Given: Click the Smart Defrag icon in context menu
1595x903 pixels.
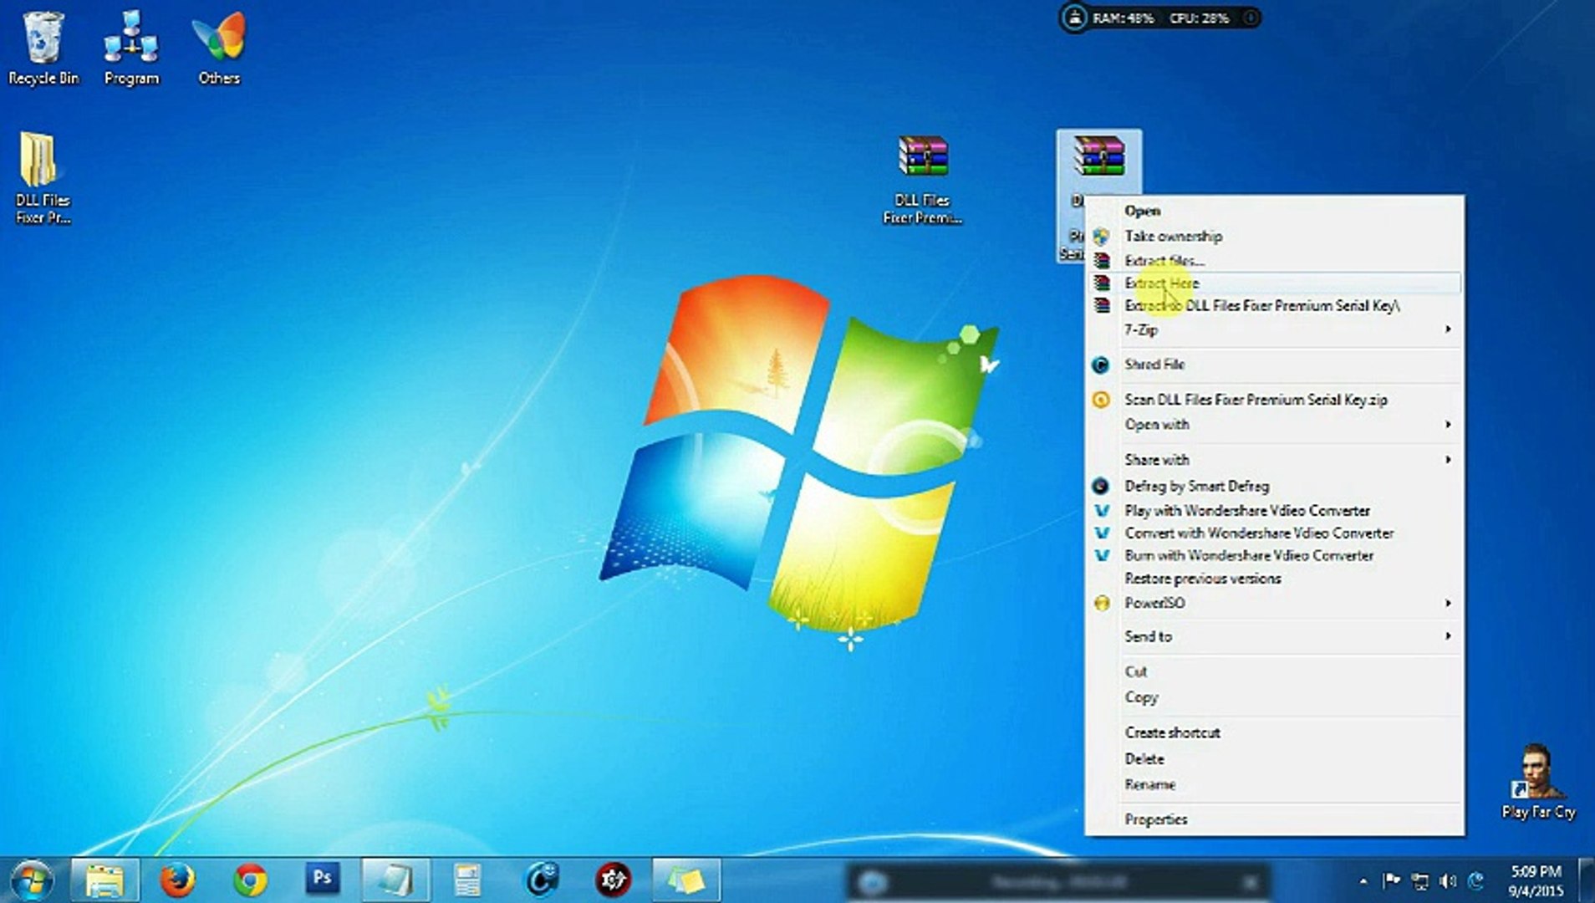Looking at the screenshot, I should [x=1102, y=486].
